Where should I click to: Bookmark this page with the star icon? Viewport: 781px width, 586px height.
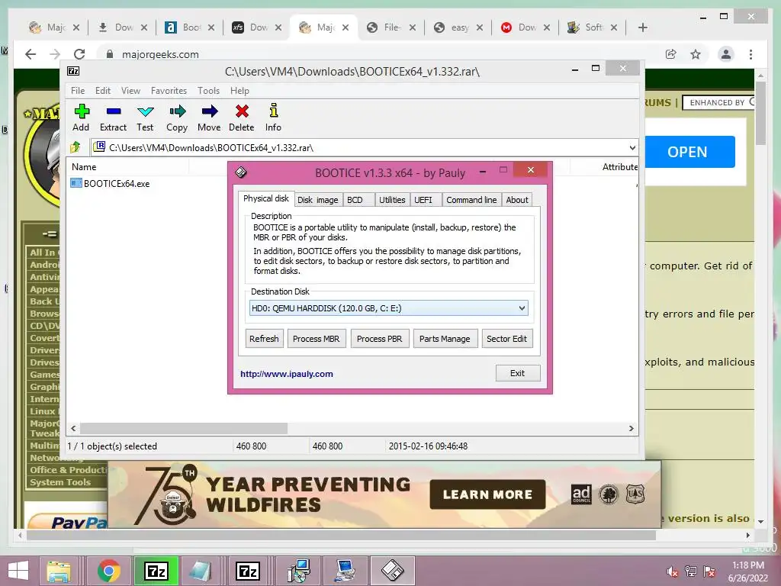click(696, 54)
